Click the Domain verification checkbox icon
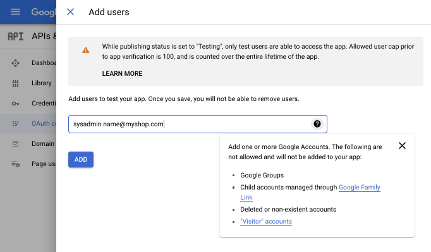Image resolution: width=431 pixels, height=252 pixels. click(x=15, y=144)
